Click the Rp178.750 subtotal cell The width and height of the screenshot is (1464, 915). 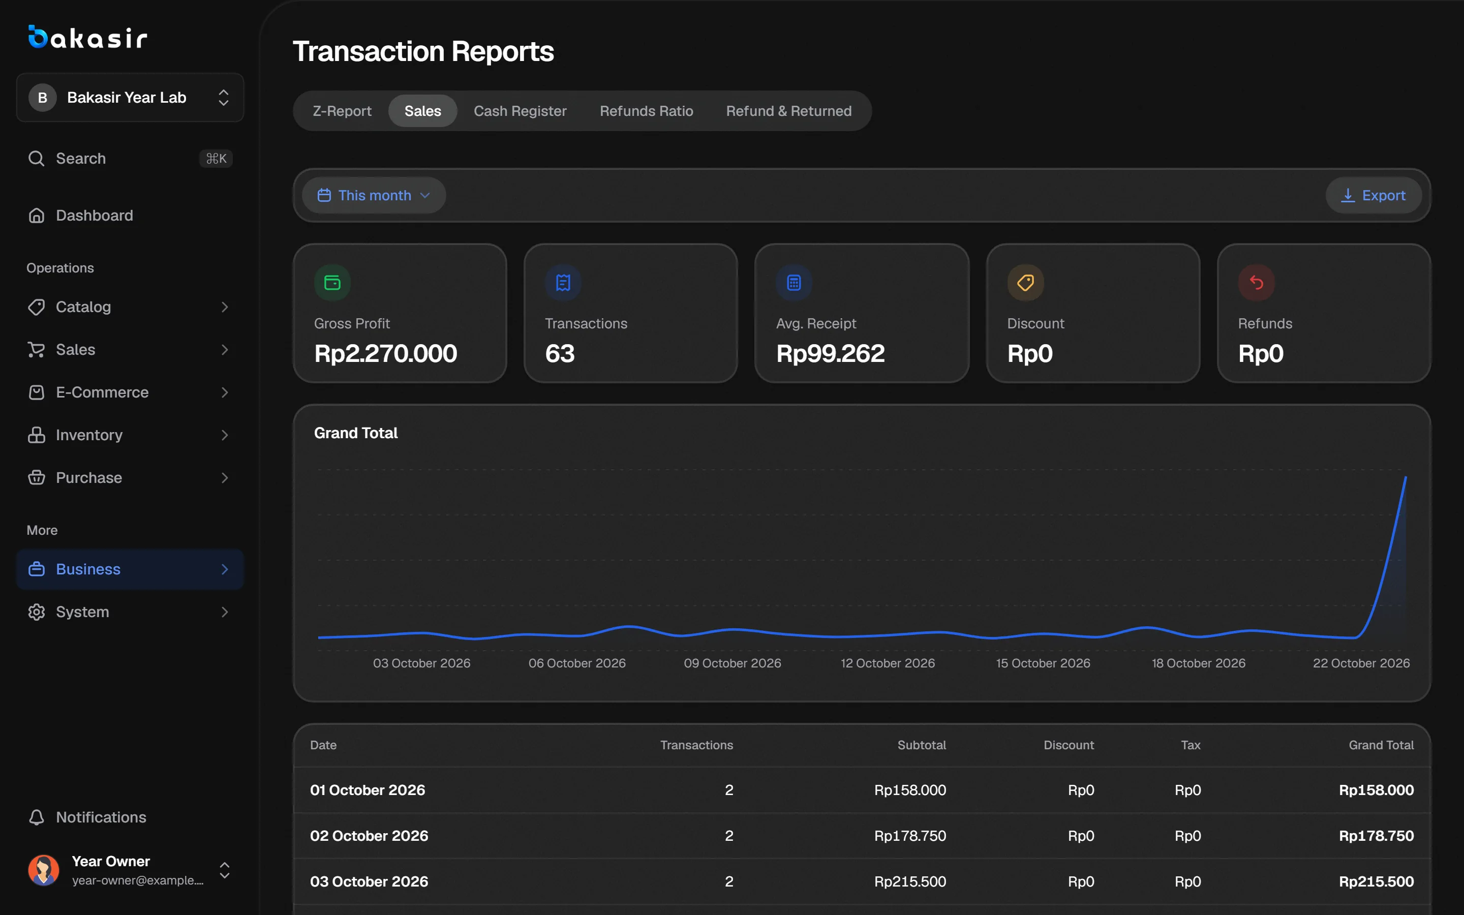pyautogui.click(x=910, y=836)
